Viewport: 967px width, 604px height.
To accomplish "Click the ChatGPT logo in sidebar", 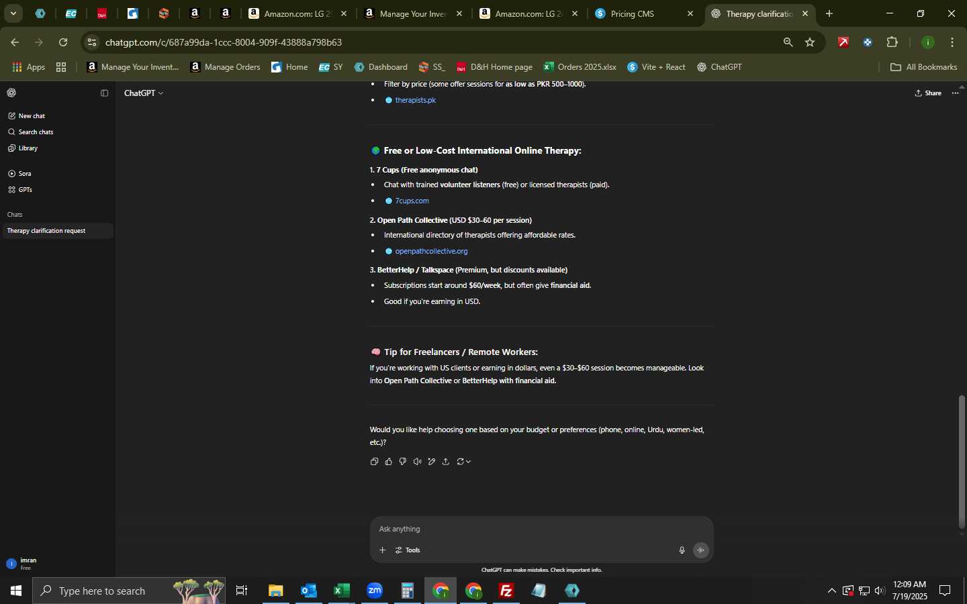I will 11,93.
